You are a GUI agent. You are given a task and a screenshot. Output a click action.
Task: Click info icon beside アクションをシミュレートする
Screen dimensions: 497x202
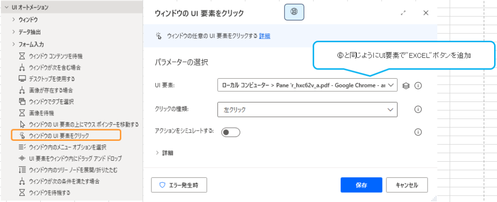point(418,132)
